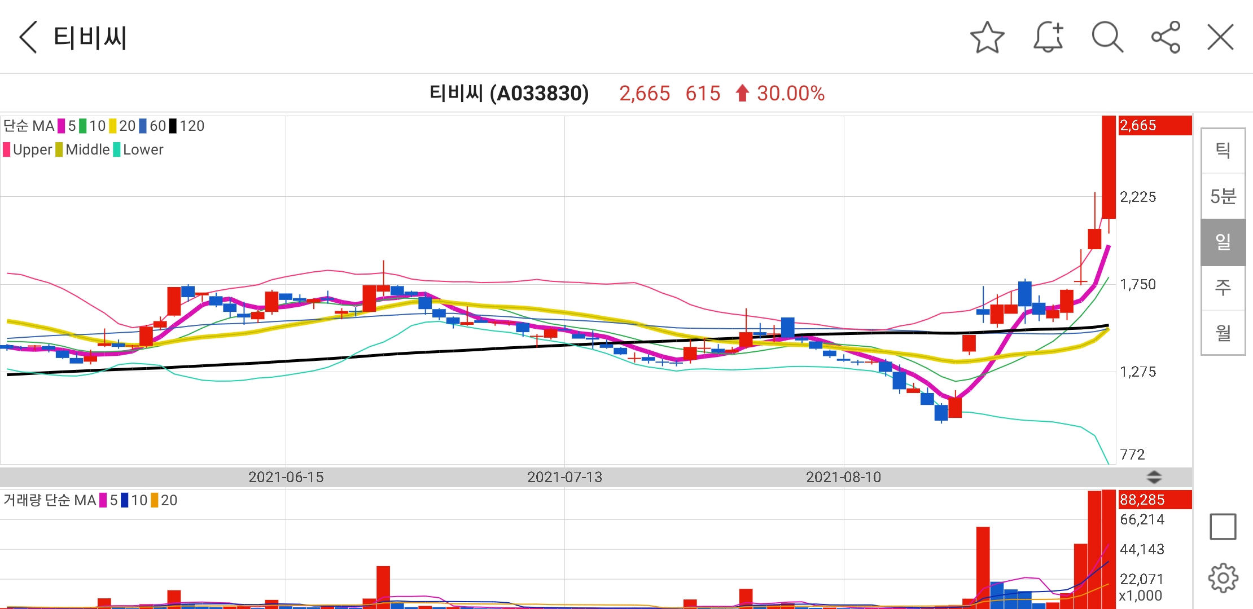Click volume MA 5 magenta swatch
1253x609 pixels.
coord(103,500)
